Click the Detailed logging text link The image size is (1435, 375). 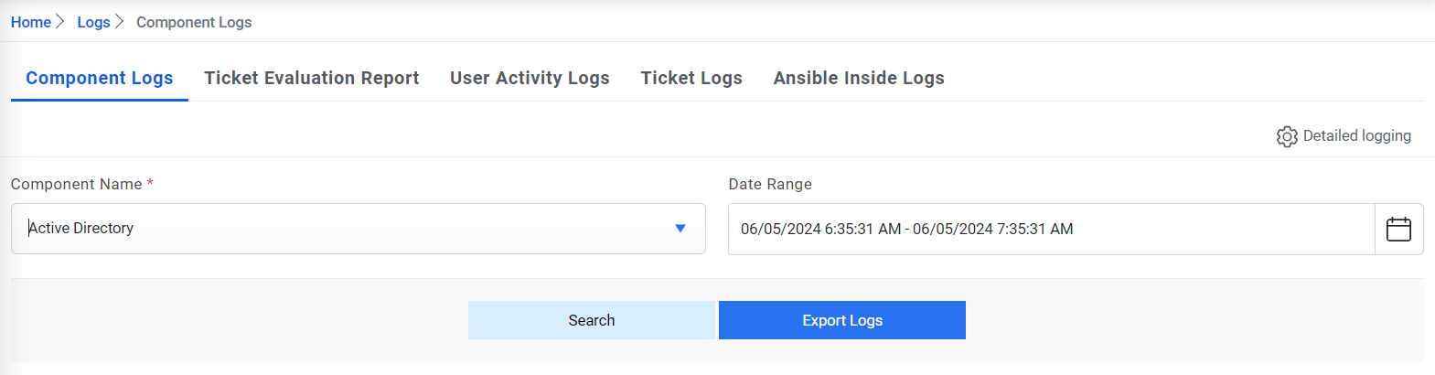pos(1356,135)
